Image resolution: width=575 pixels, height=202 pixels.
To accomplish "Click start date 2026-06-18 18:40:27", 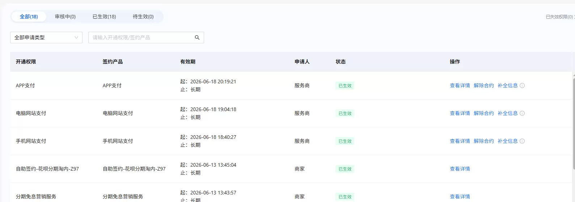I will point(213,137).
